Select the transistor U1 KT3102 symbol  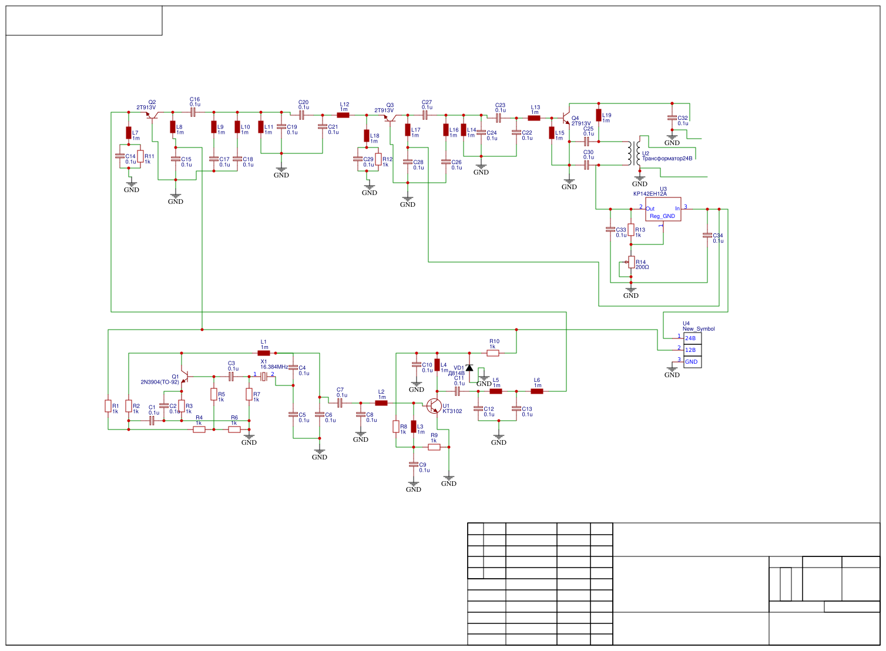tap(435, 405)
